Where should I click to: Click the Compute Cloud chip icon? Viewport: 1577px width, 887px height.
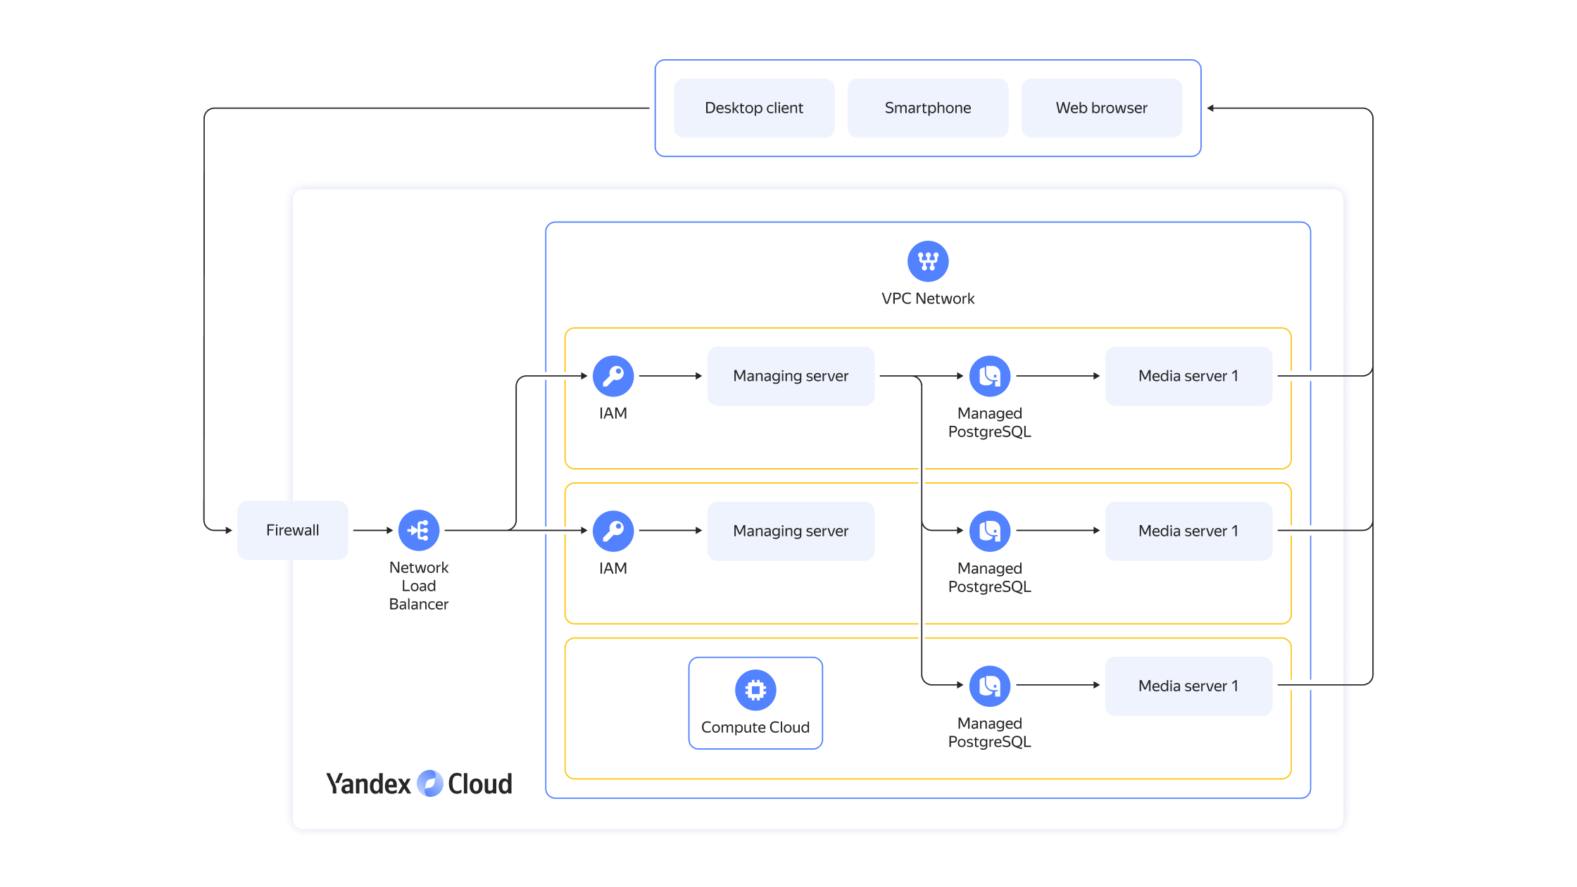coord(755,690)
